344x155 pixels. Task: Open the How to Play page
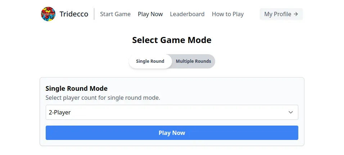point(227,14)
